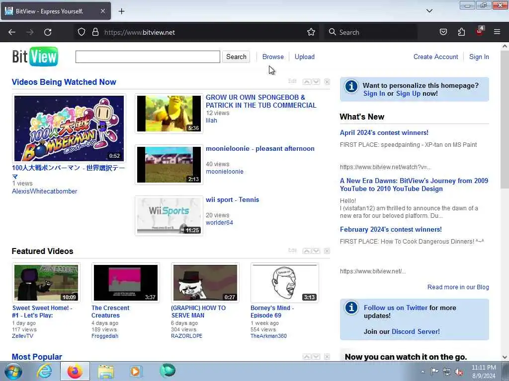
Task: Open the Bomberman video thumbnail
Action: coord(69,128)
